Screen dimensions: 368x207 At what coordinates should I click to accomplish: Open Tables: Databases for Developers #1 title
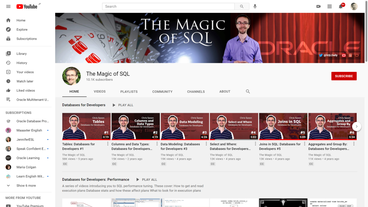[79, 146]
